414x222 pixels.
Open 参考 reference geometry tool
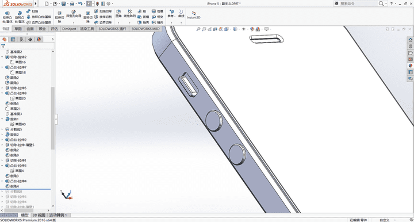coord(171,14)
